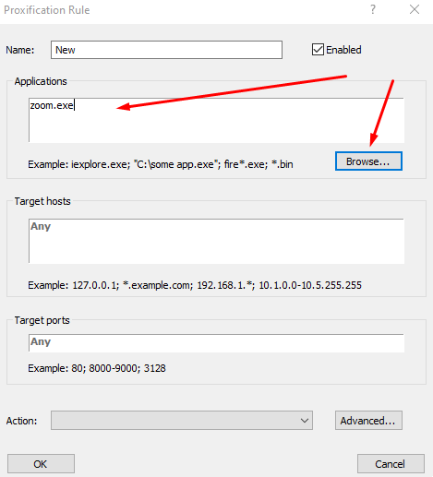The image size is (433, 477).
Task: Close the Proxification Rule dialog
Action: 415,9
